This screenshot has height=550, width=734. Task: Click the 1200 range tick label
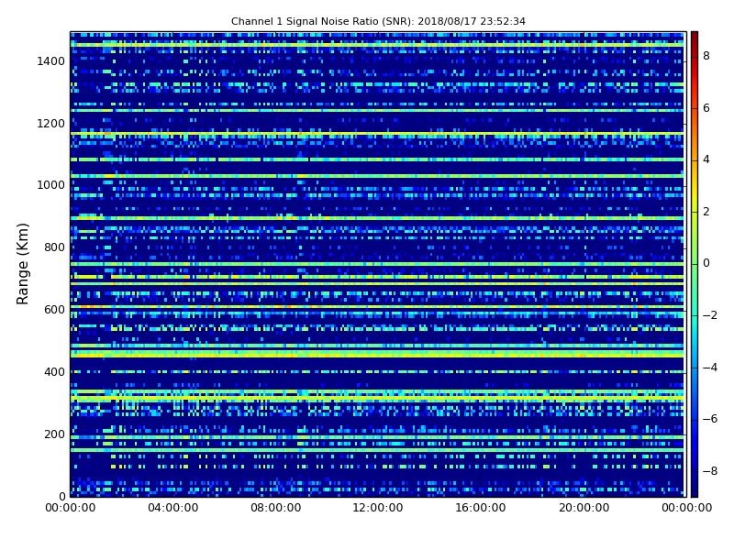[50, 124]
